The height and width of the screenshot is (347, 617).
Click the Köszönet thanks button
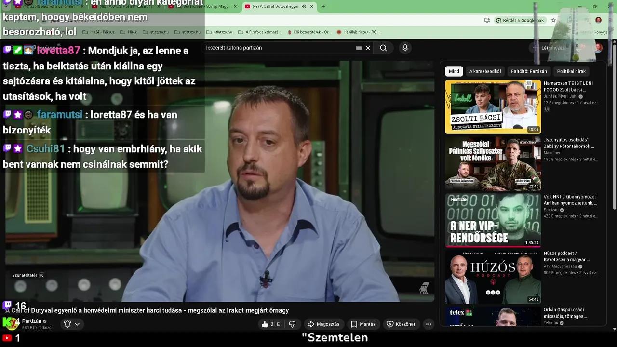point(401,324)
